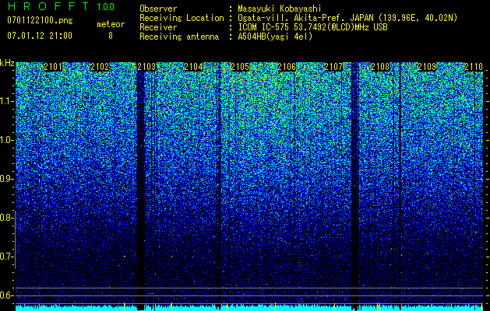Image resolution: width=490 pixels, height=311 pixels.
Task: Click the cyan signal level strip below the spectrogram
Action: 249,308
